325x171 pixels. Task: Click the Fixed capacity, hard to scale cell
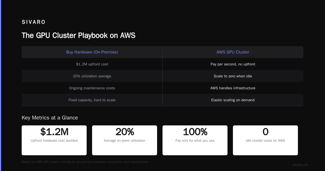pyautogui.click(x=92, y=100)
